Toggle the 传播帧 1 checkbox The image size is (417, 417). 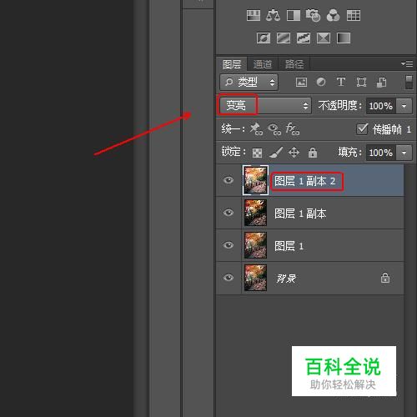pyautogui.click(x=362, y=129)
